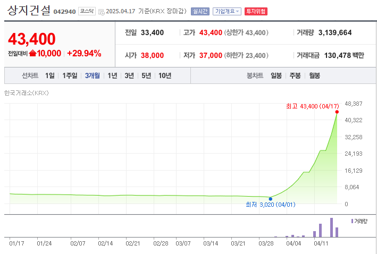The width and height of the screenshot is (377, 254).
Task: Click the red 최고 high point marker
Action: 337,112
